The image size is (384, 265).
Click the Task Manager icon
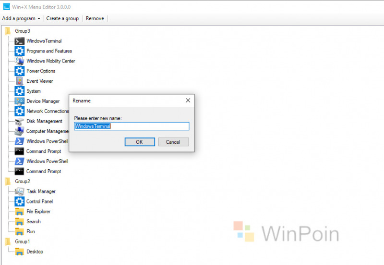pos(19,191)
